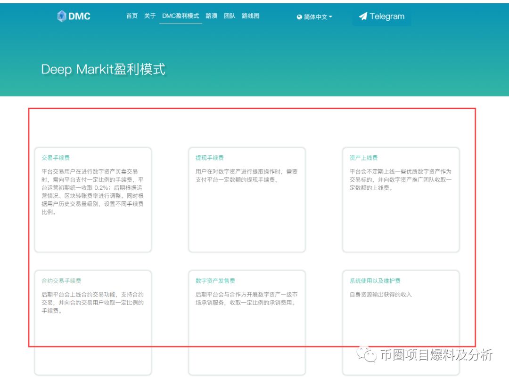Click the 资产上线费 description paragraph
Image resolution: width=509 pixels, height=377 pixels.
tap(401, 180)
